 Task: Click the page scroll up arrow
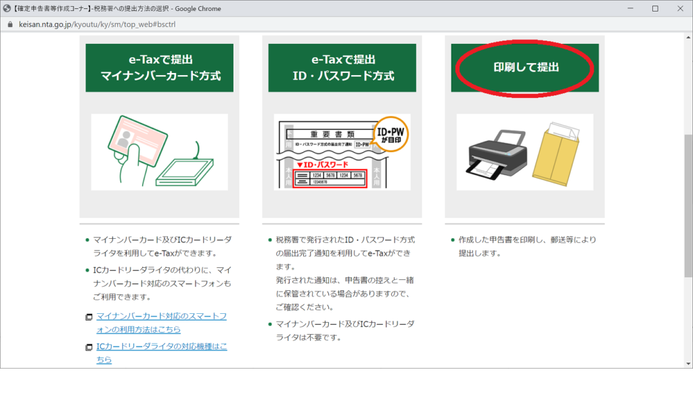tap(688, 37)
